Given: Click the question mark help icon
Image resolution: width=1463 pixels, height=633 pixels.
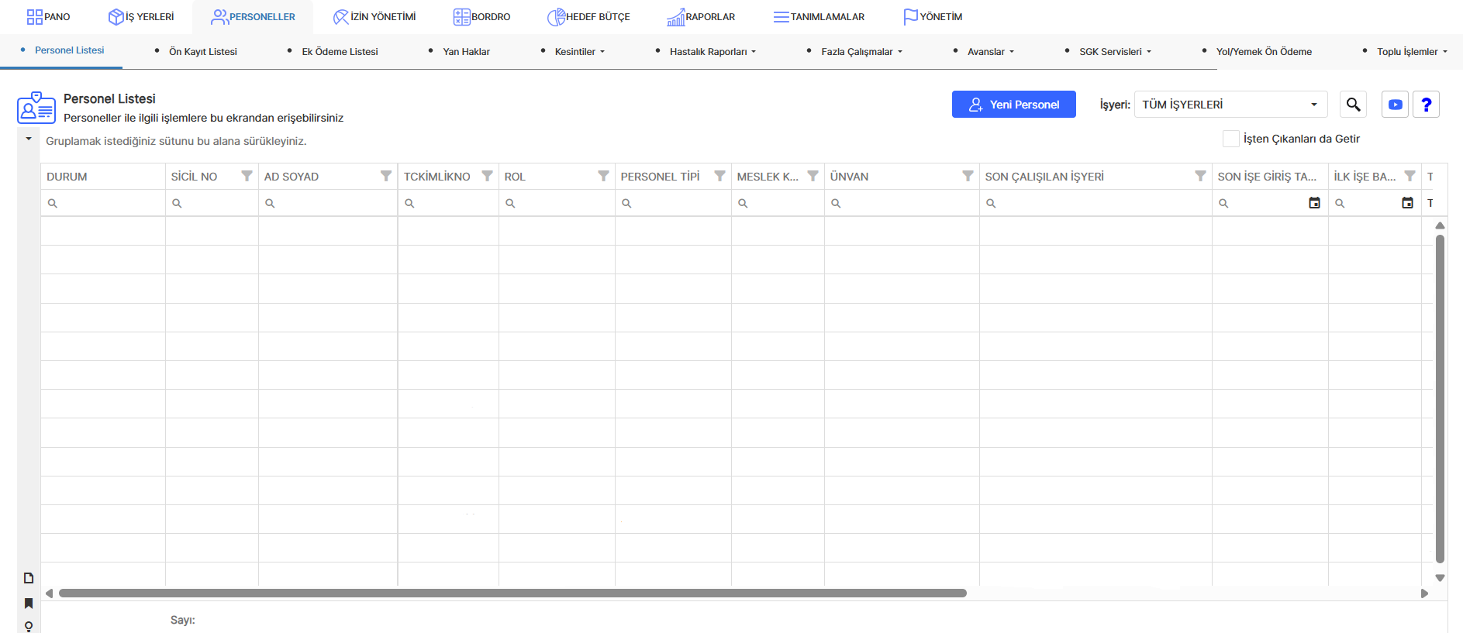Looking at the screenshot, I should (x=1426, y=105).
